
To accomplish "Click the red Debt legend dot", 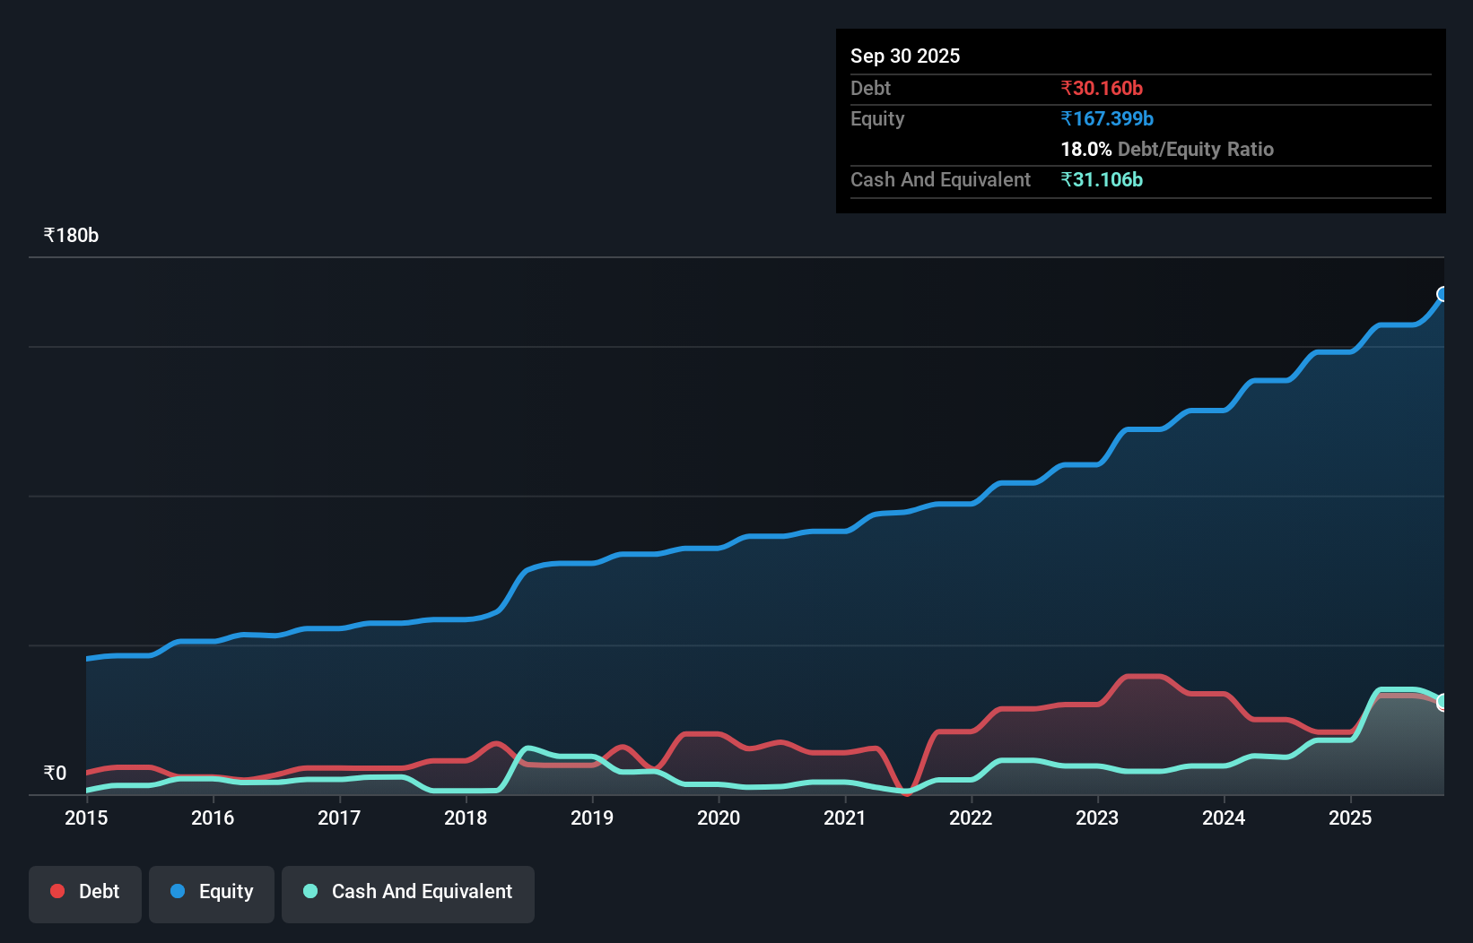I will [57, 891].
